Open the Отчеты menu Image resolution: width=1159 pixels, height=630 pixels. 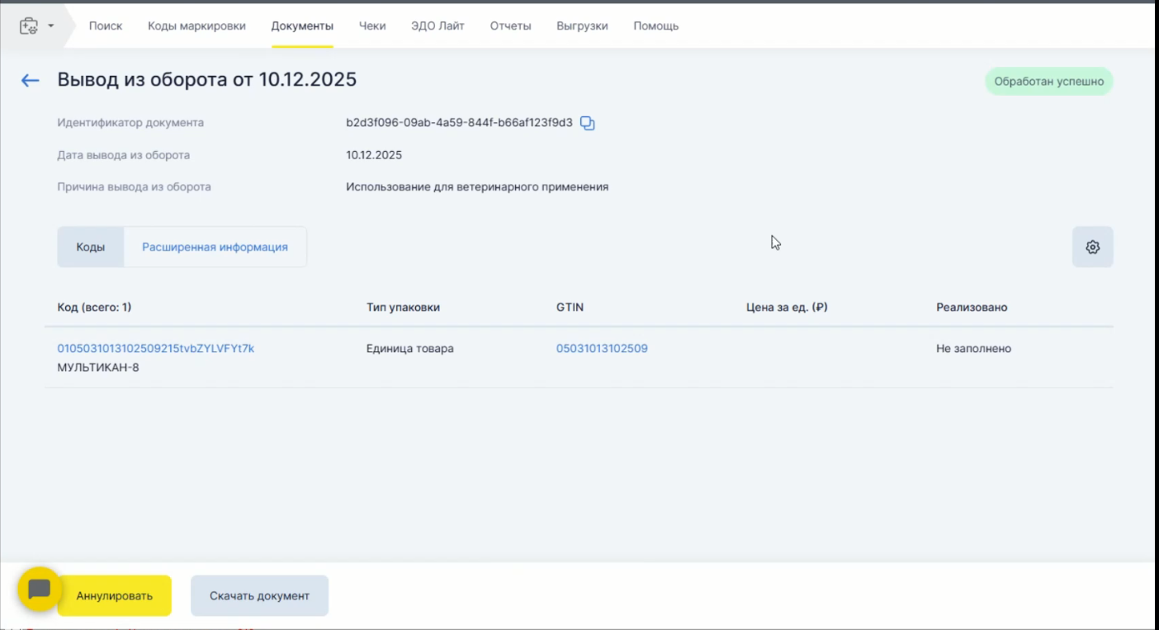click(x=510, y=26)
